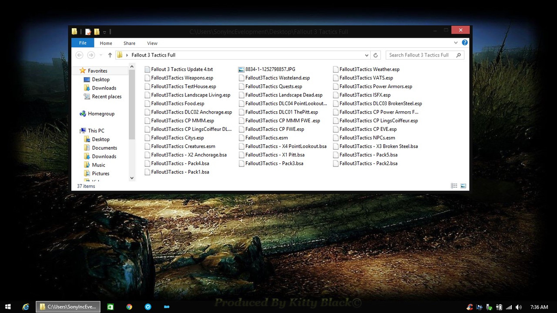The image size is (557, 313).
Task: Select Fallout3Tactics Creatures.esm file
Action: click(x=183, y=147)
